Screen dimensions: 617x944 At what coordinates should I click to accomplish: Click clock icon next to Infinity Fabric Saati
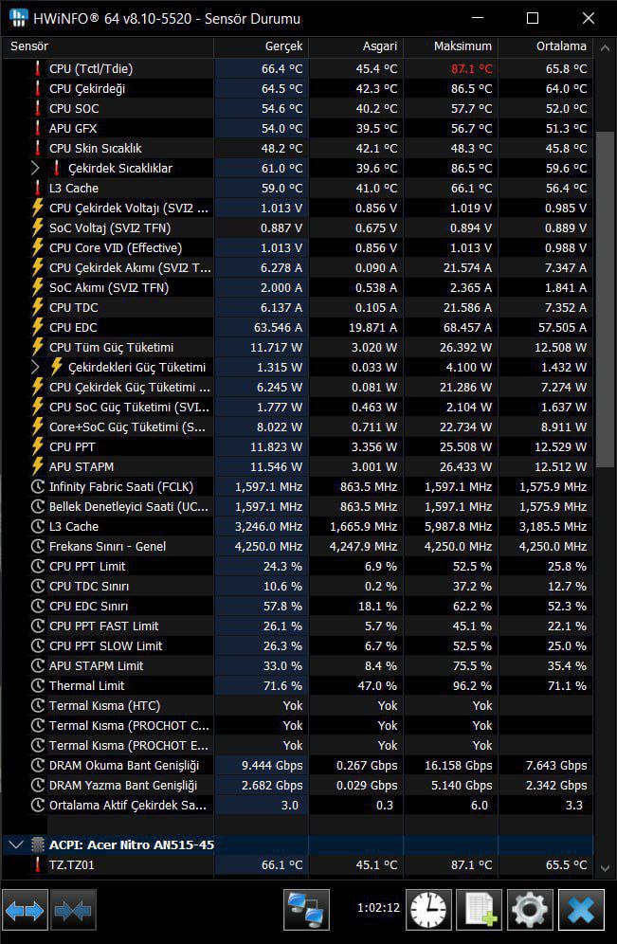point(38,486)
